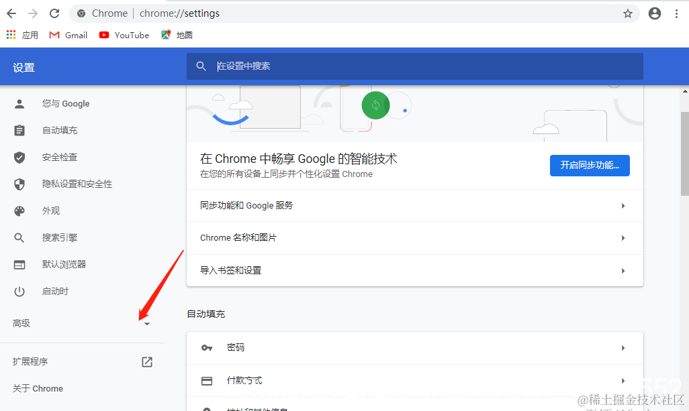Viewport: 689px width, 411px height.
Task: Select 您与 Google in sidebar
Action: coord(66,104)
